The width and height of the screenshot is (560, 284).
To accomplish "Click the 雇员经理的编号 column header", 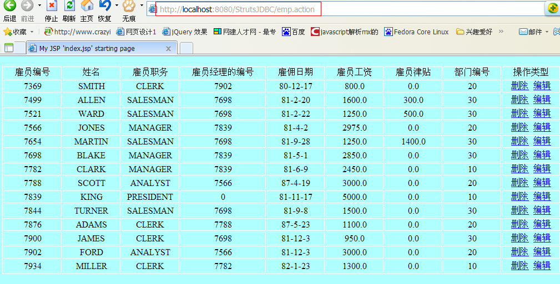I will click(223, 73).
